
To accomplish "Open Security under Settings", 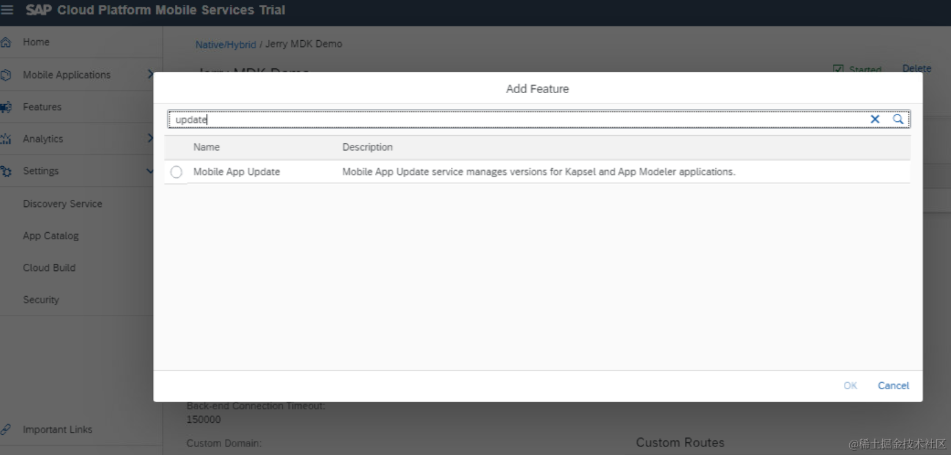I will pos(41,300).
